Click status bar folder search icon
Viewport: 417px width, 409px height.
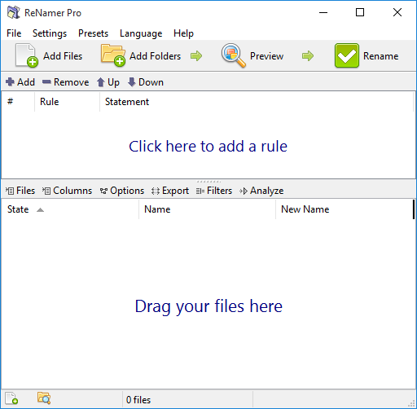point(44,398)
